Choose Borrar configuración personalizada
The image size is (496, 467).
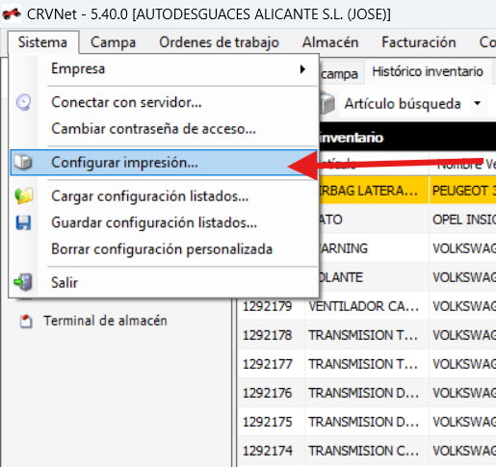tap(164, 249)
